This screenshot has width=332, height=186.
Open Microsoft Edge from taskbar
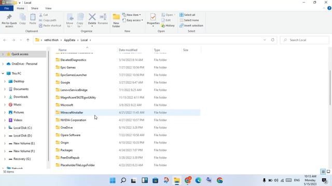pyautogui.click(x=198, y=180)
